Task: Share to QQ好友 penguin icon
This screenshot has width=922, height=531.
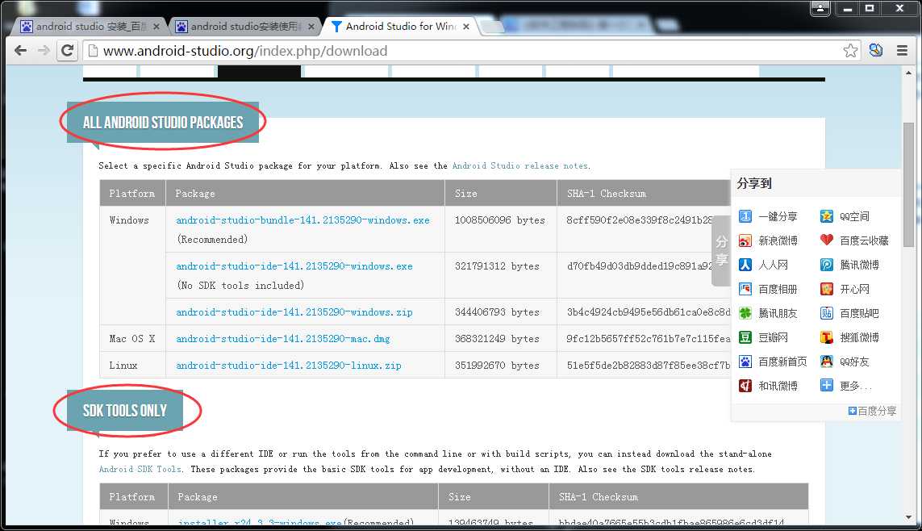Action: click(827, 361)
